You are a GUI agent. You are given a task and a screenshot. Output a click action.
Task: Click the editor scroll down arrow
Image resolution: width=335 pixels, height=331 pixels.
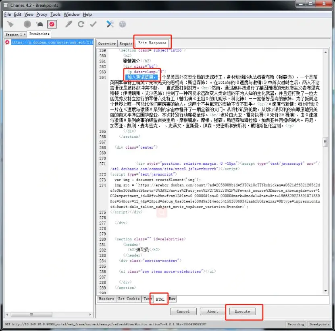coord(326,291)
